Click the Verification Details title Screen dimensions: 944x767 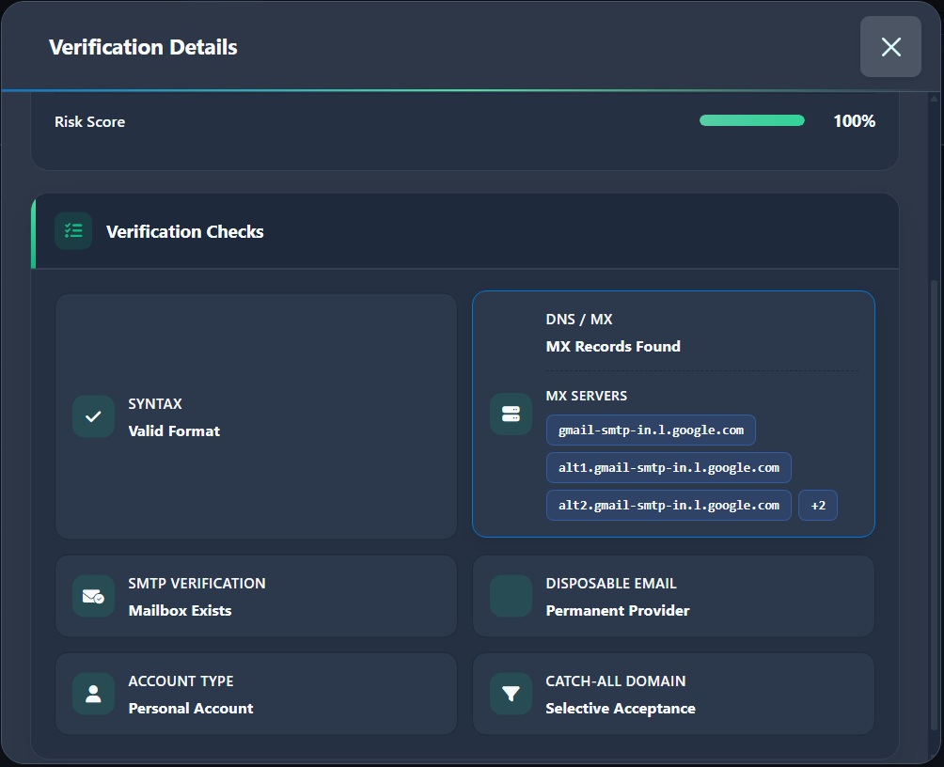143,47
